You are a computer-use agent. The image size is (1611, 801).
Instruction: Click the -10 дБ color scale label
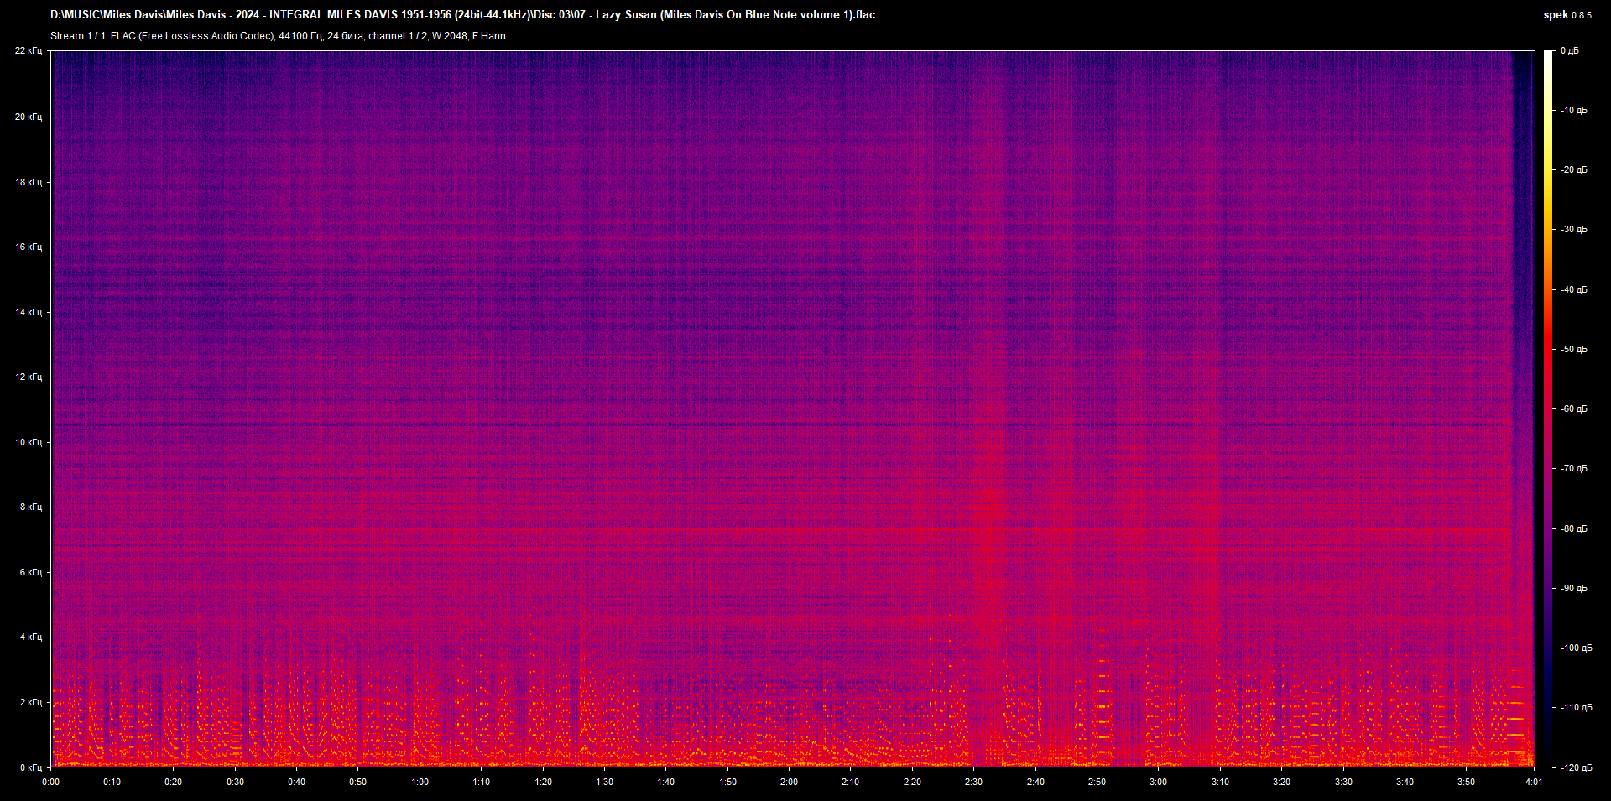click(x=1573, y=110)
